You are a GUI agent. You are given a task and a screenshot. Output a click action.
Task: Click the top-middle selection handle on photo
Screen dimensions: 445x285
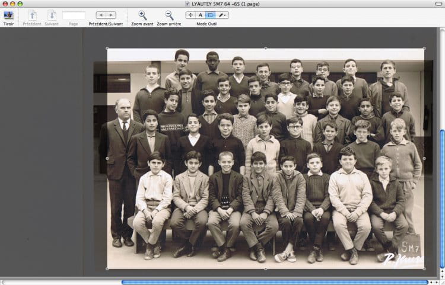tap(265, 49)
